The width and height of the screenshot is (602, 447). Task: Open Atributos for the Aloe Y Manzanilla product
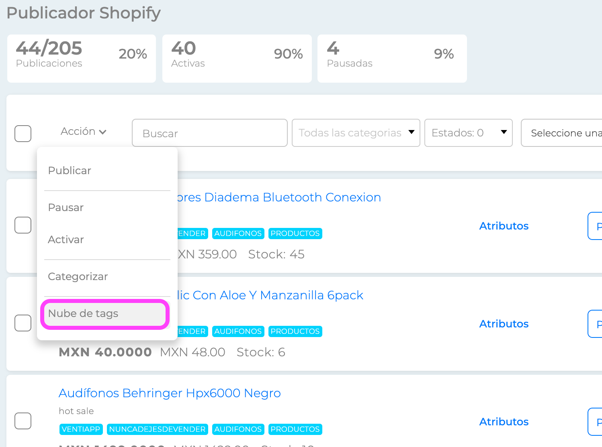pos(504,324)
